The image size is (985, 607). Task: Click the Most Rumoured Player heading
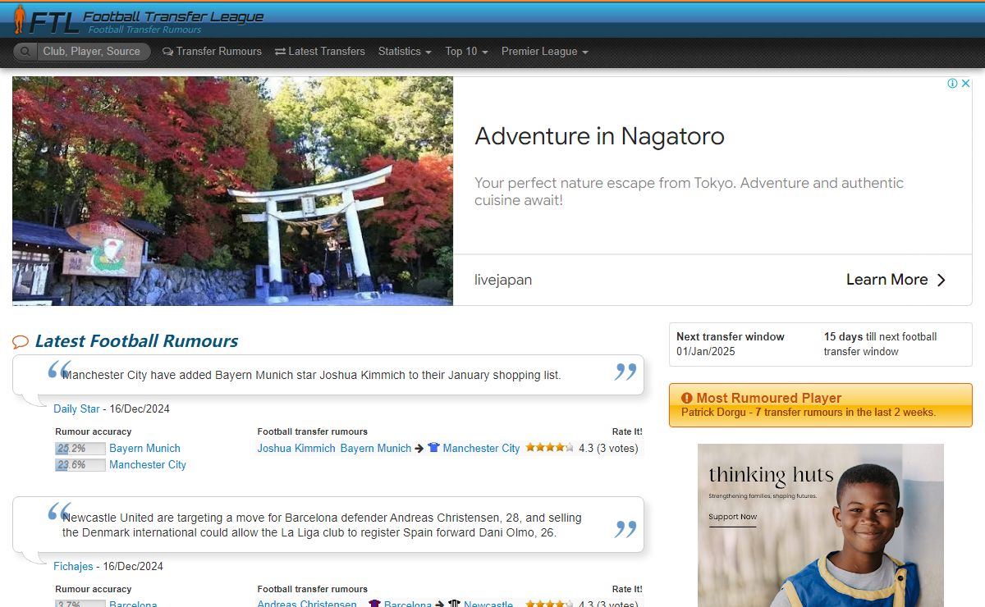click(769, 398)
